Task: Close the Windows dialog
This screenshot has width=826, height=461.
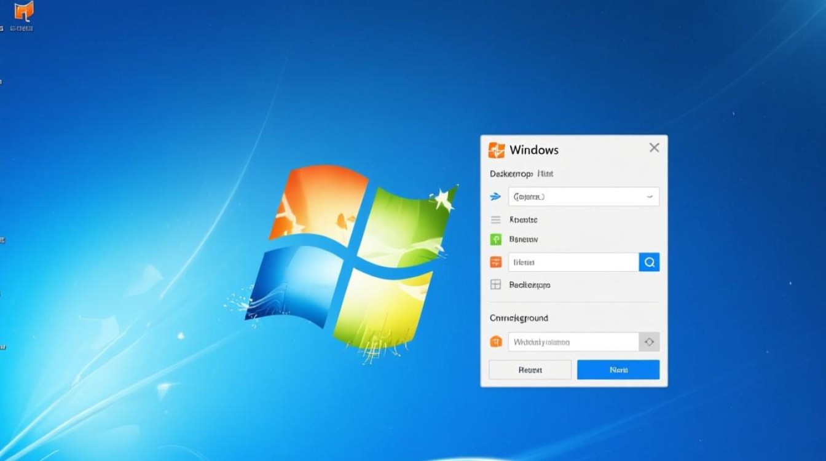Action: (654, 148)
